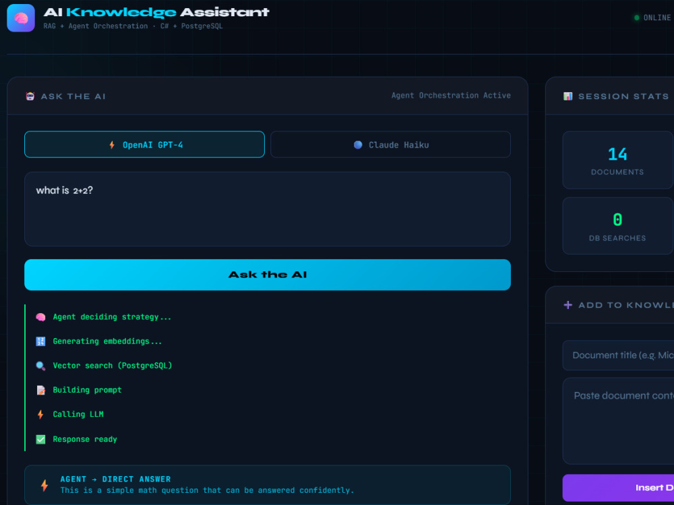
Task: Click the 14 Documents stat card
Action: (x=617, y=160)
